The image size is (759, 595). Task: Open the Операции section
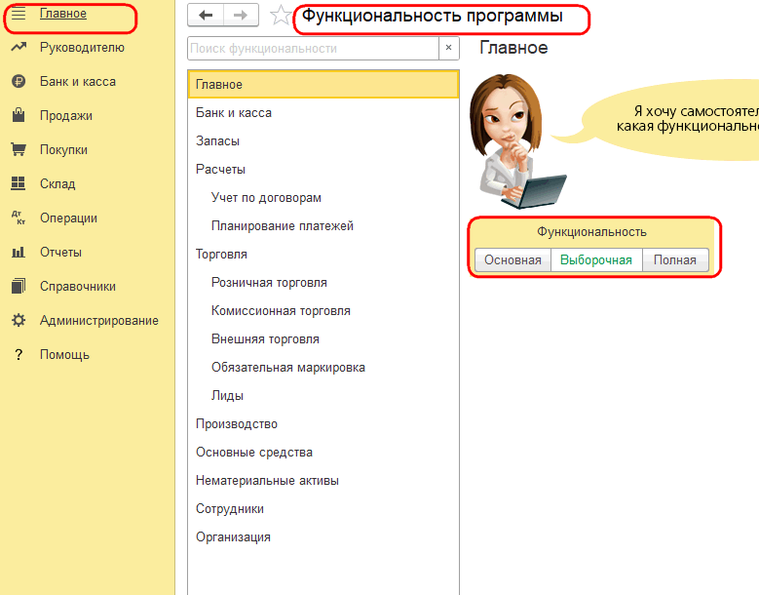point(68,218)
